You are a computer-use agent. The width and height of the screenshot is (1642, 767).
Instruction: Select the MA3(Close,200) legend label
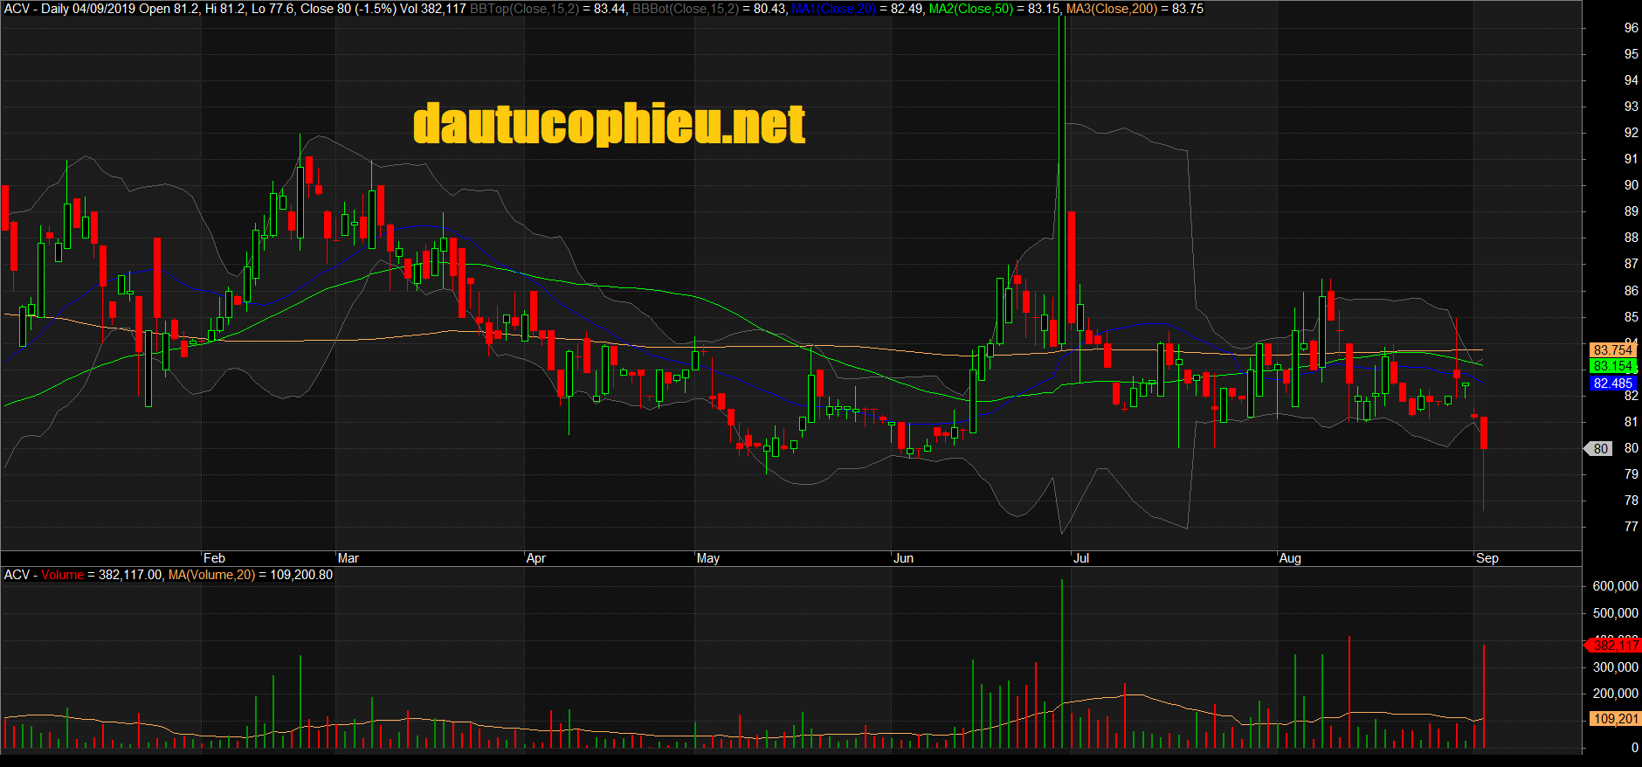coord(1111,9)
